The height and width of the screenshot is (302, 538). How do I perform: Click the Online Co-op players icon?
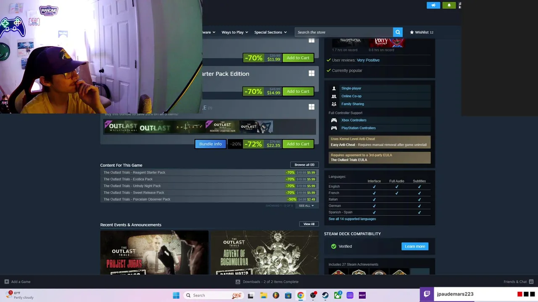coord(334,96)
